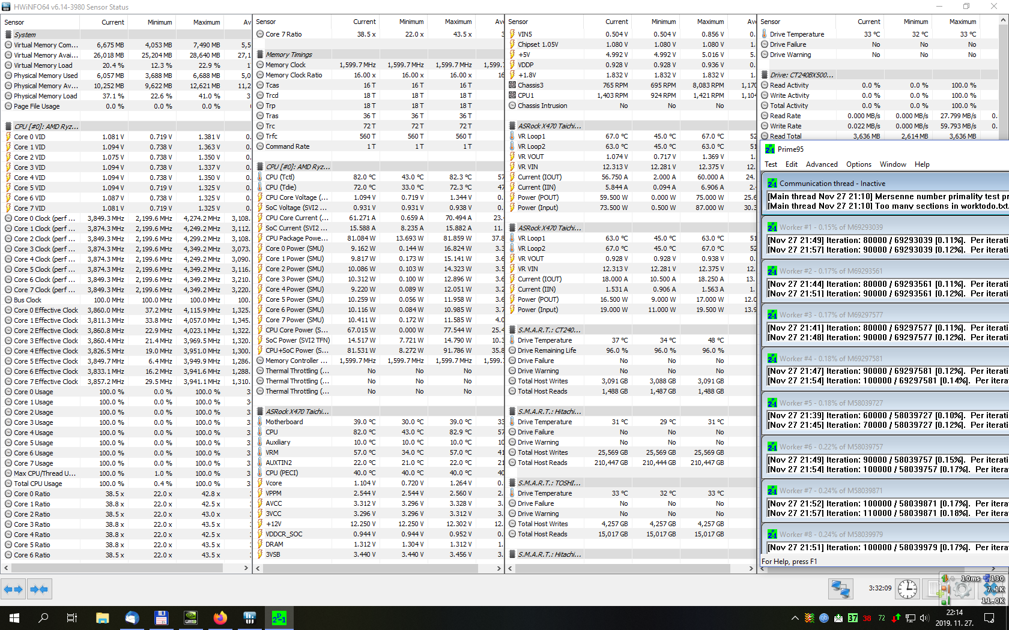Image resolution: width=1009 pixels, height=630 pixels.
Task: Switch to HWiNFO taskbar icon
Action: tap(249, 618)
